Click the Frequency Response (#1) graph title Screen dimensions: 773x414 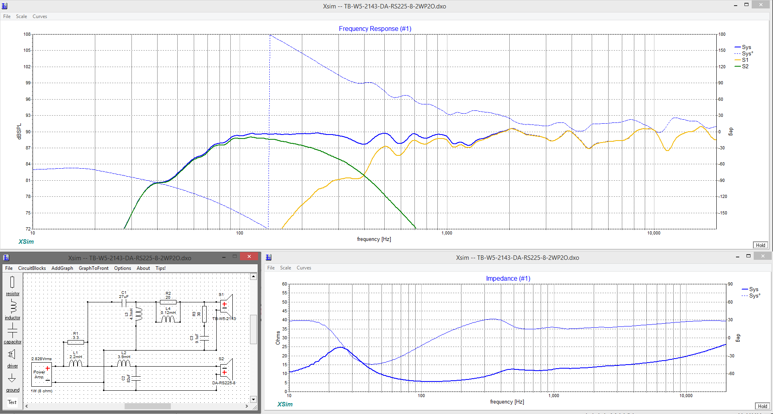375,29
